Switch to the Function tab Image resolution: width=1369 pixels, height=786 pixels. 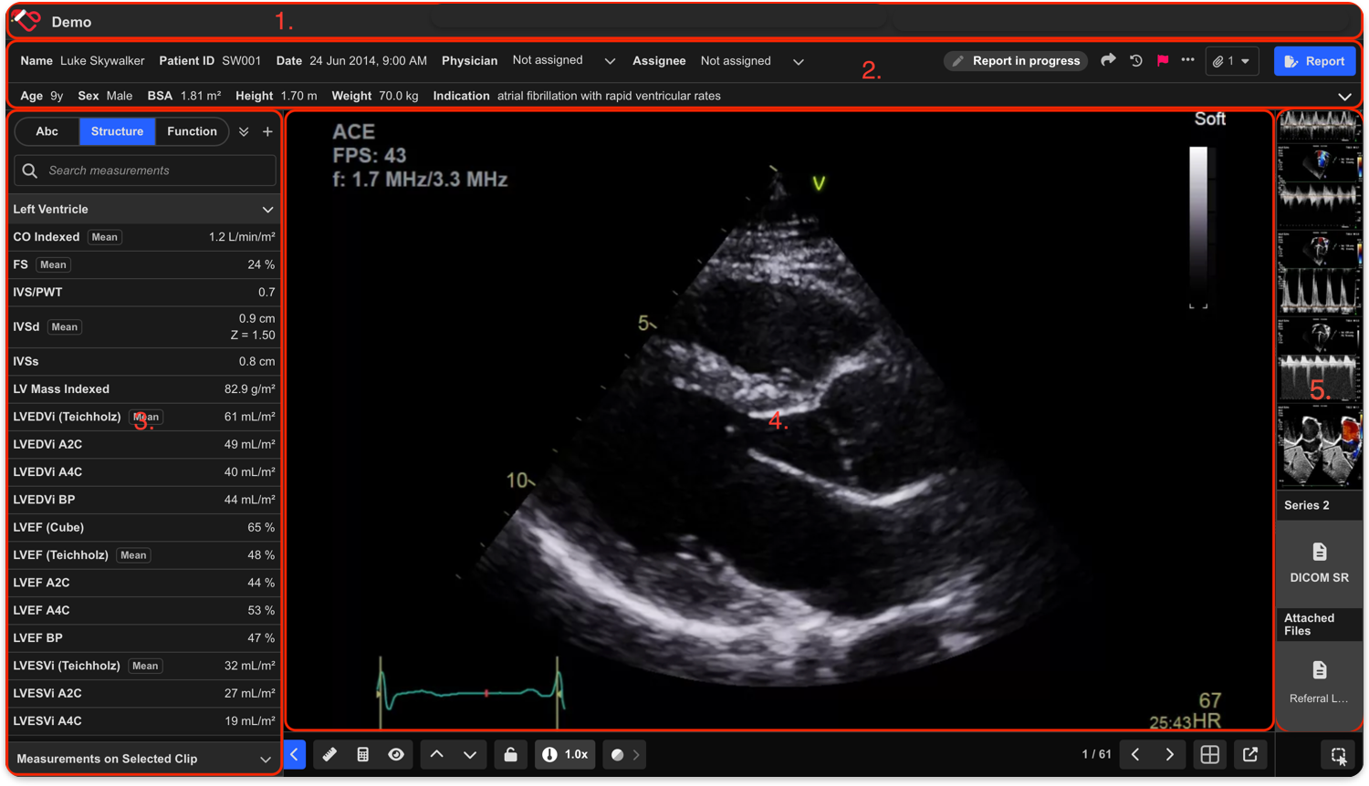192,131
